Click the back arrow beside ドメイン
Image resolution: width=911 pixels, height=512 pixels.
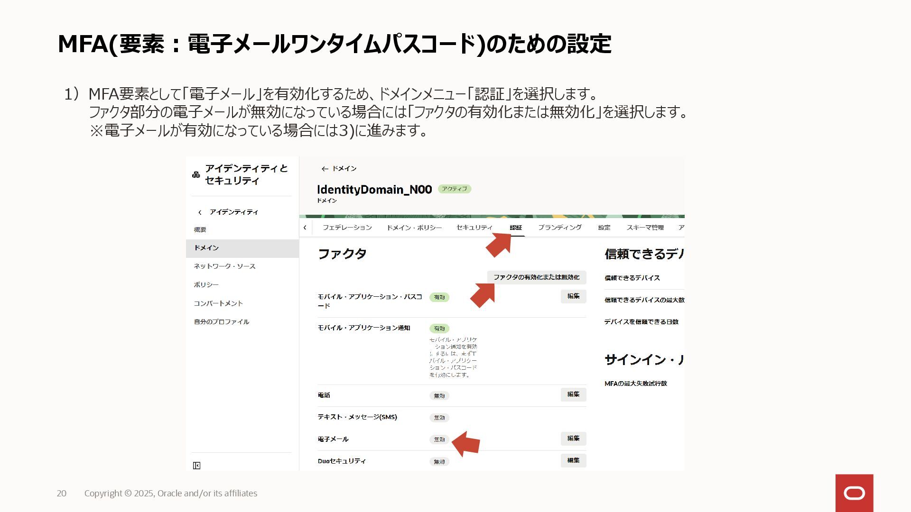[325, 169]
